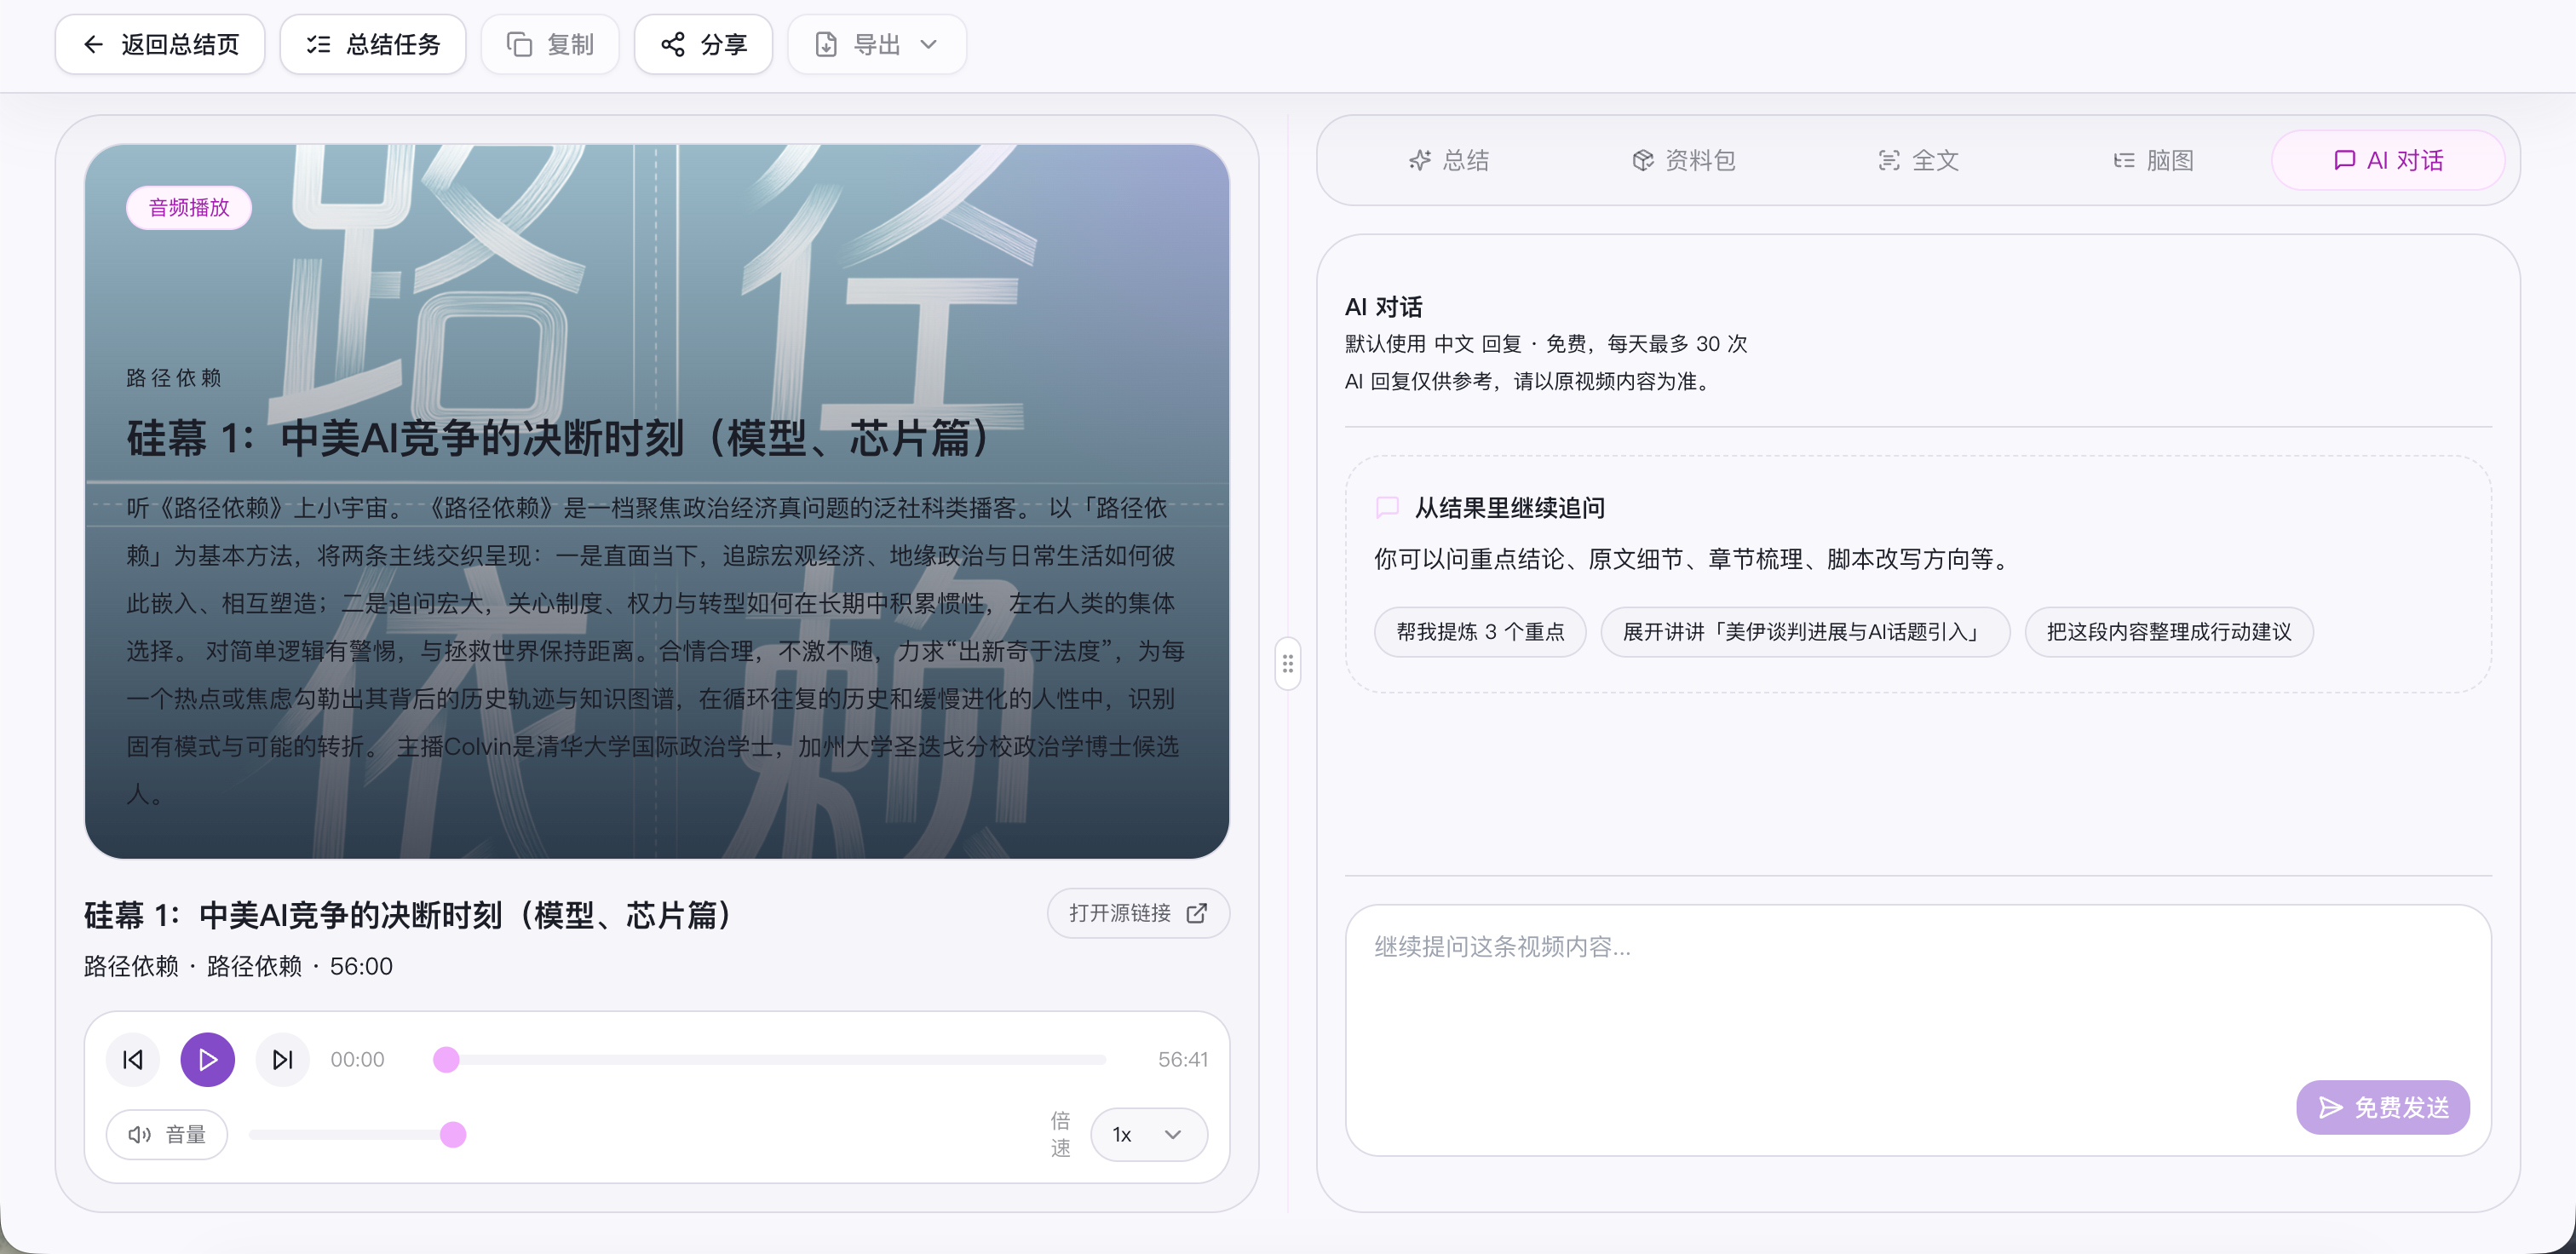Click the episode title below the cover

click(x=408, y=914)
